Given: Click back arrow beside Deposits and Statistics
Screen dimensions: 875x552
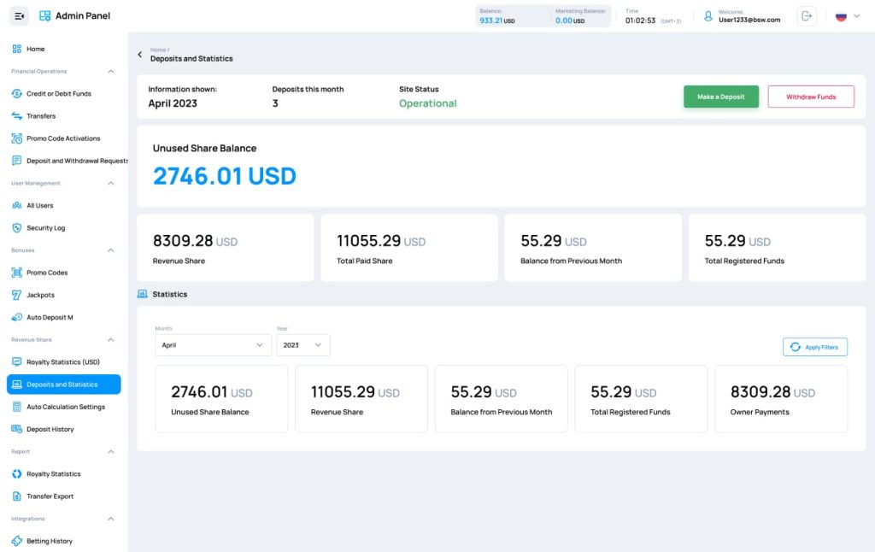Looking at the screenshot, I should pyautogui.click(x=140, y=54).
